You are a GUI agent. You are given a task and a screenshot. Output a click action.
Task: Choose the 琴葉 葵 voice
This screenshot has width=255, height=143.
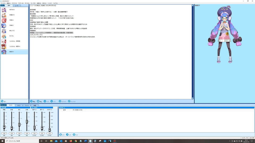point(14,25)
